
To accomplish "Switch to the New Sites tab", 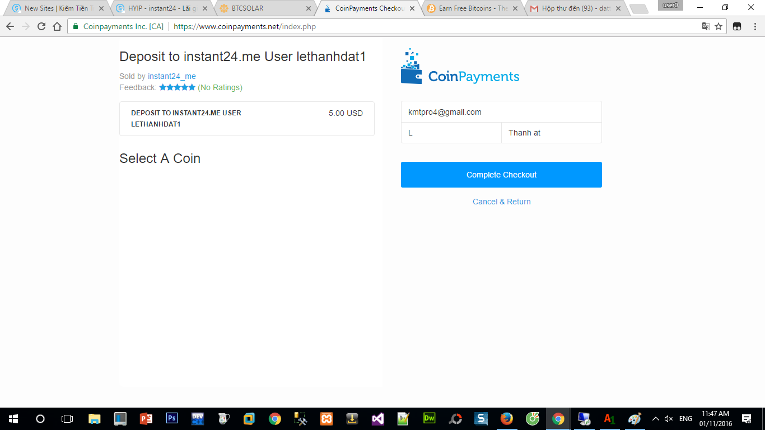I will point(58,8).
